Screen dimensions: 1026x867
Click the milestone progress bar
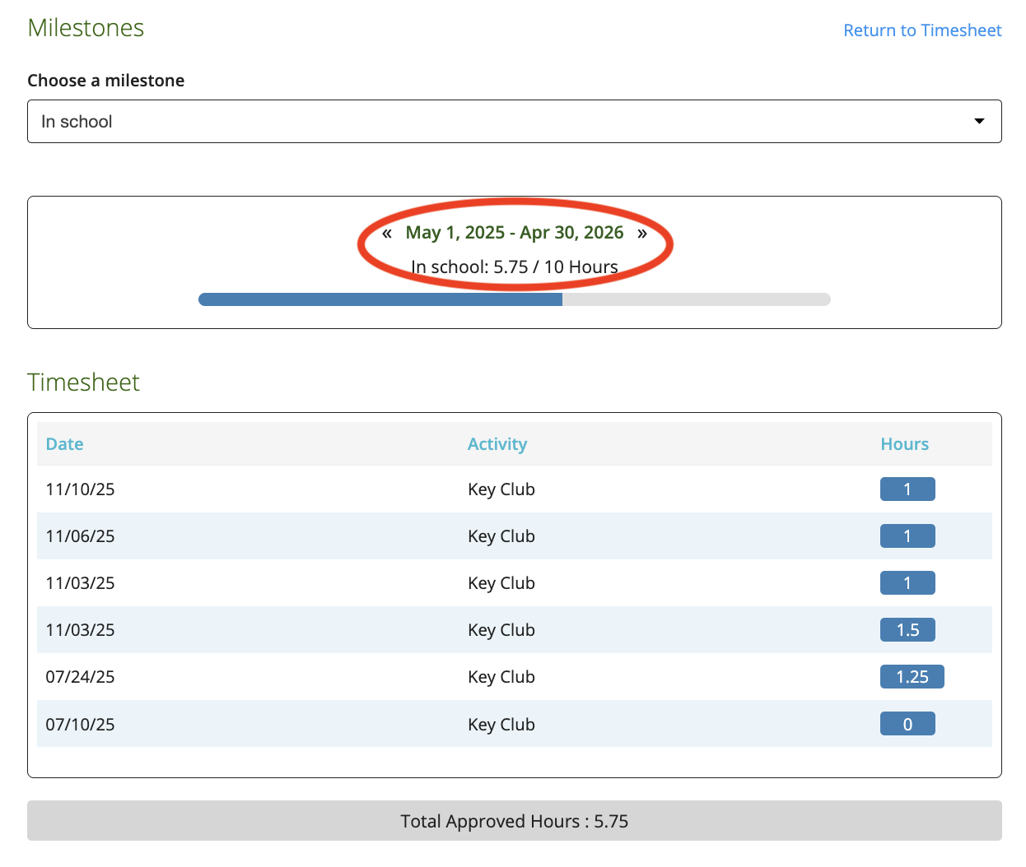point(515,299)
